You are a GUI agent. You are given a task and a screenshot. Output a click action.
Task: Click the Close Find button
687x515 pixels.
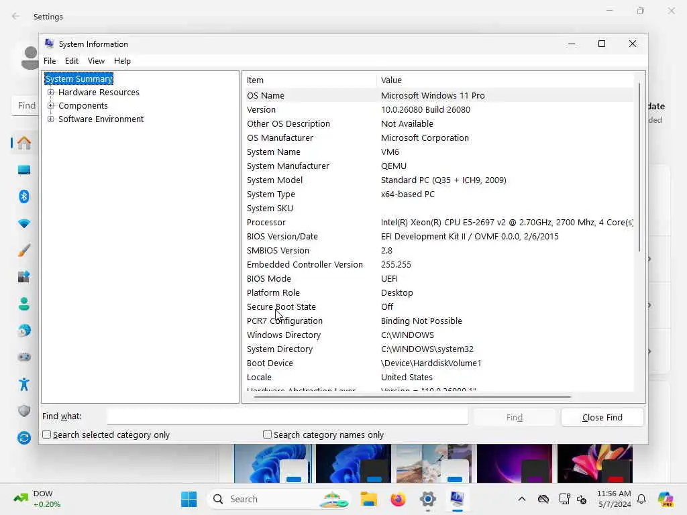click(x=602, y=417)
